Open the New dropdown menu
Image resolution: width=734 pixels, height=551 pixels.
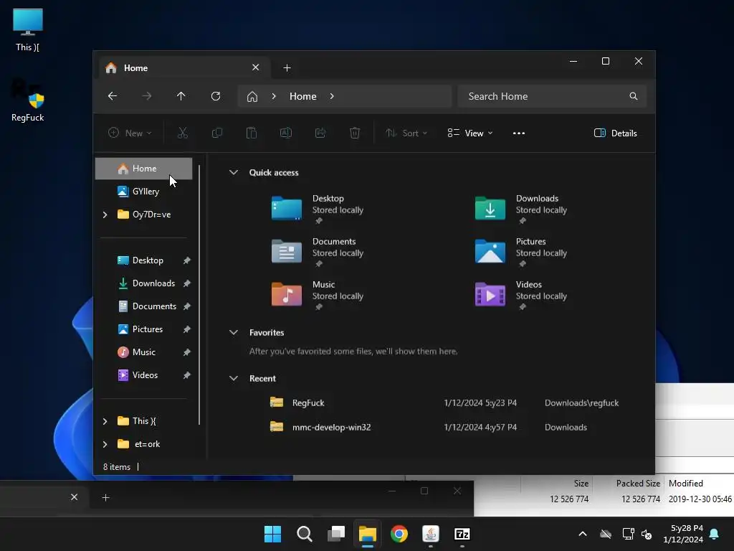(x=130, y=133)
